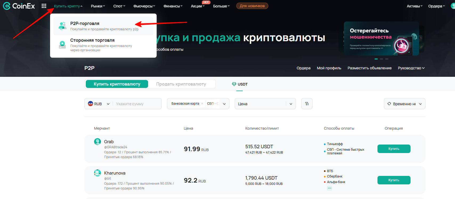Open merchant name Kharunova

click(x=115, y=173)
